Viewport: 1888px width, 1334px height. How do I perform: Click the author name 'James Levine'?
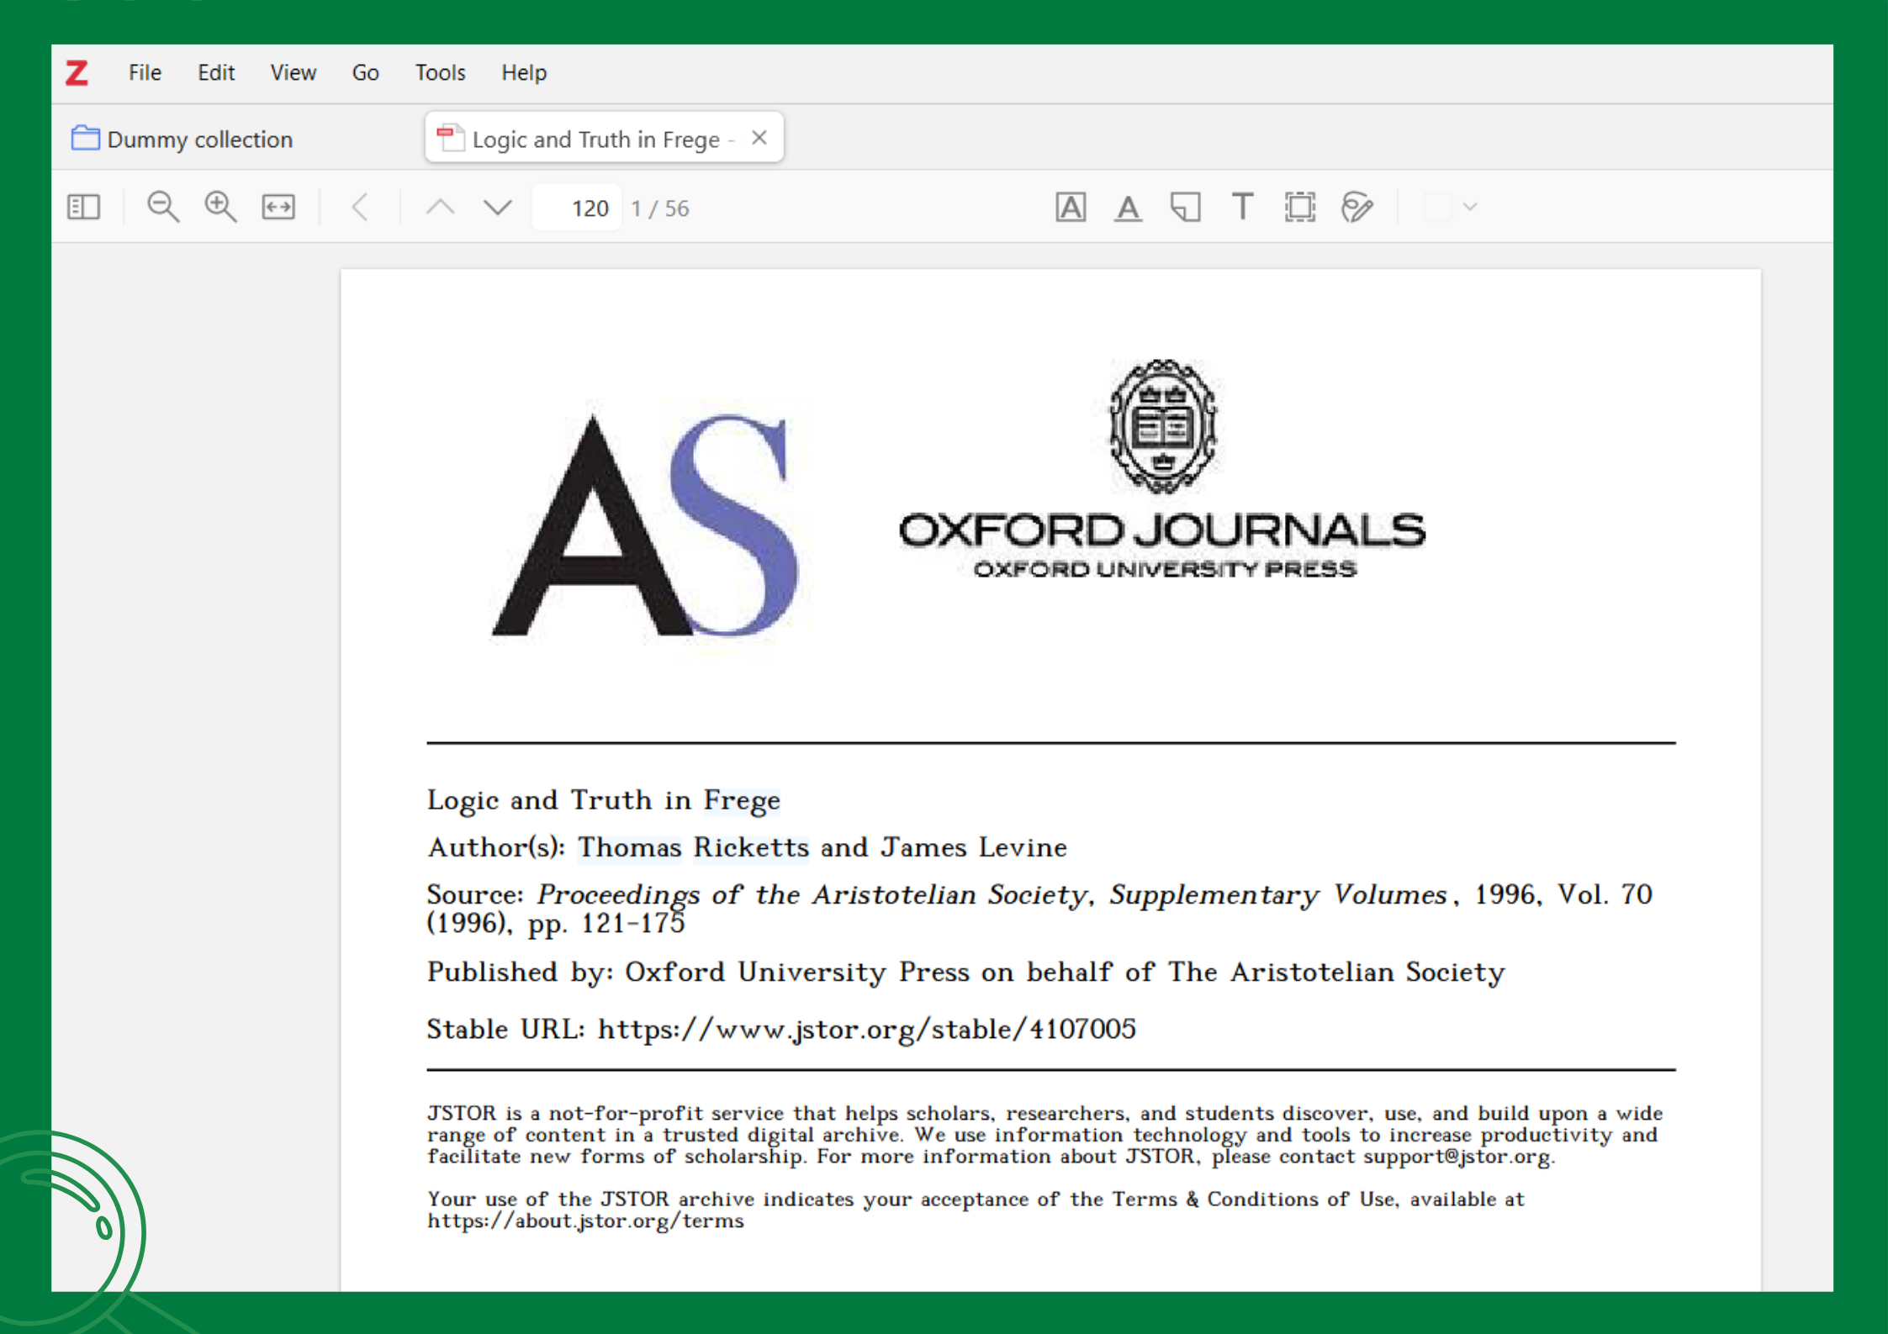[x=974, y=847]
